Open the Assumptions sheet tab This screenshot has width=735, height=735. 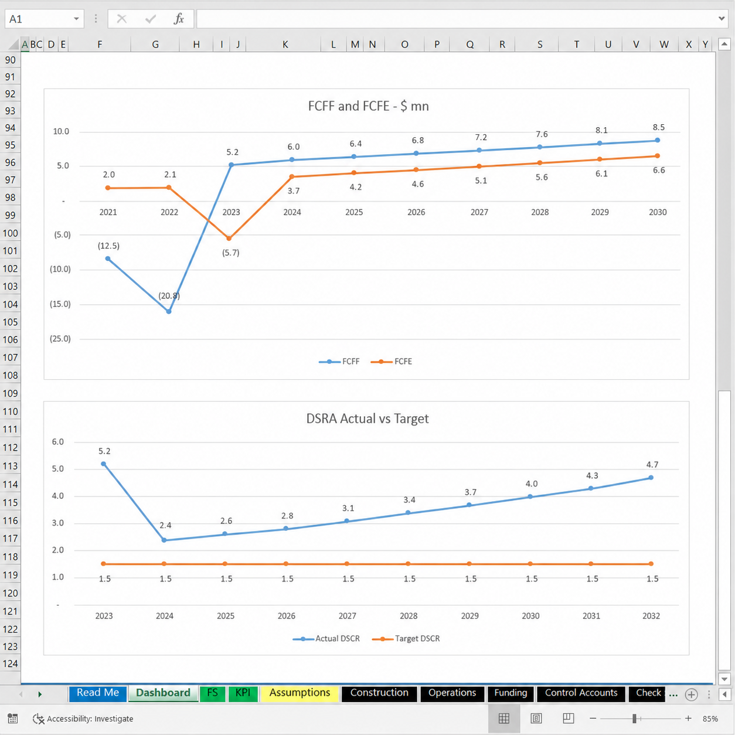(x=300, y=693)
